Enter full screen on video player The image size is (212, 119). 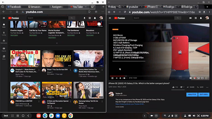(x=206, y=78)
